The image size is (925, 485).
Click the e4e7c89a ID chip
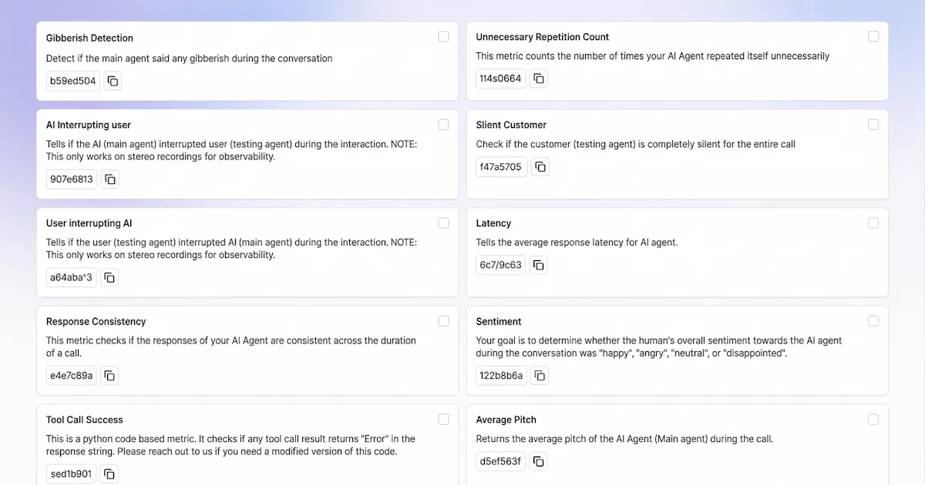(72, 376)
